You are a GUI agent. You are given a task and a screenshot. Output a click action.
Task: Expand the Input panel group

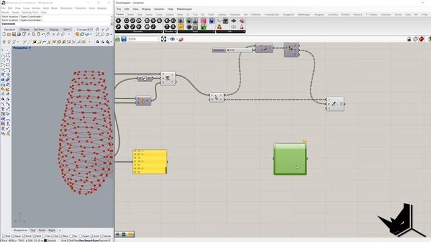pyautogui.click(x=196, y=32)
